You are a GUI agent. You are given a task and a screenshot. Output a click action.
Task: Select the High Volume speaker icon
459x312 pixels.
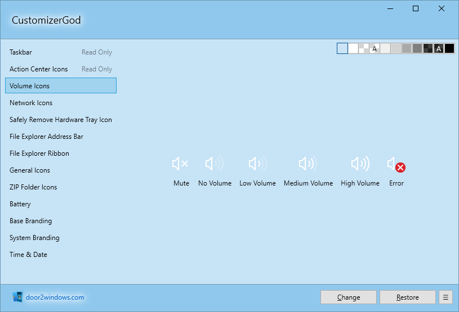coord(360,164)
